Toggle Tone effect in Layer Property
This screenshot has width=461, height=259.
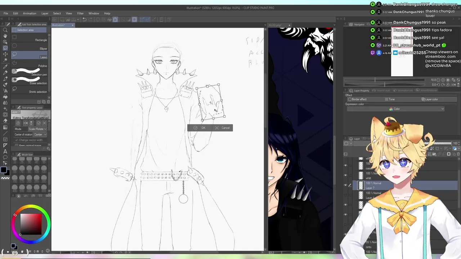coord(390,99)
